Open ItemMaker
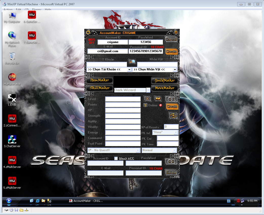The height and width of the screenshot is (215, 264). click(x=100, y=80)
